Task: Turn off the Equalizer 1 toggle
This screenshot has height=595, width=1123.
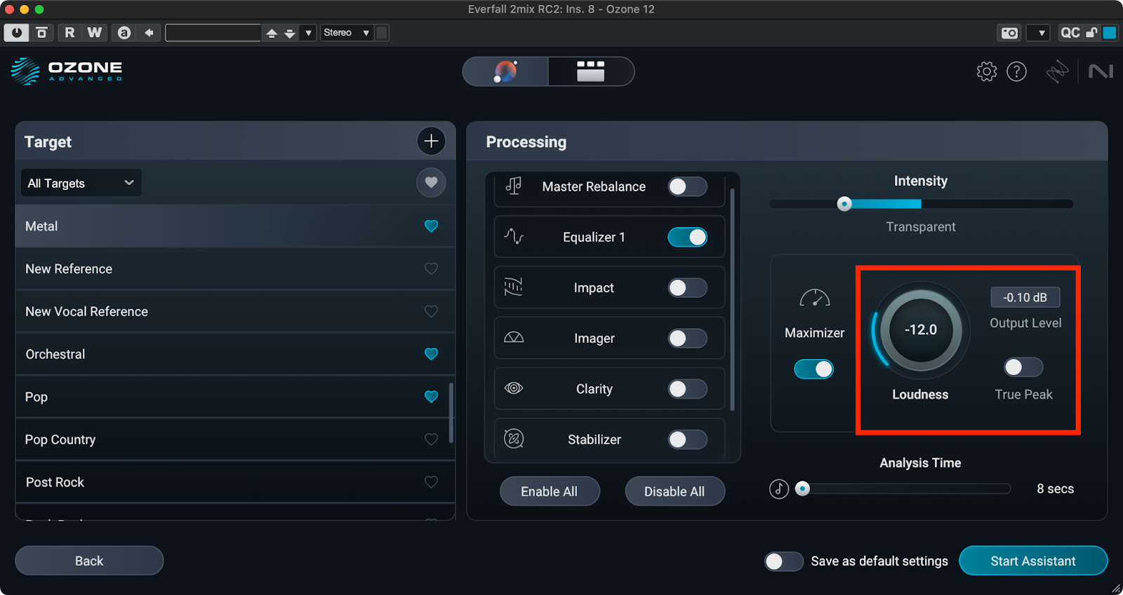Action: [686, 238]
